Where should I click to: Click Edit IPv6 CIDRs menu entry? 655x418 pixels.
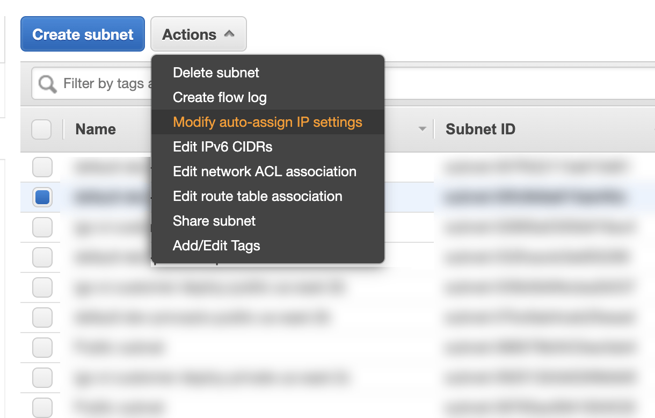pyautogui.click(x=222, y=147)
